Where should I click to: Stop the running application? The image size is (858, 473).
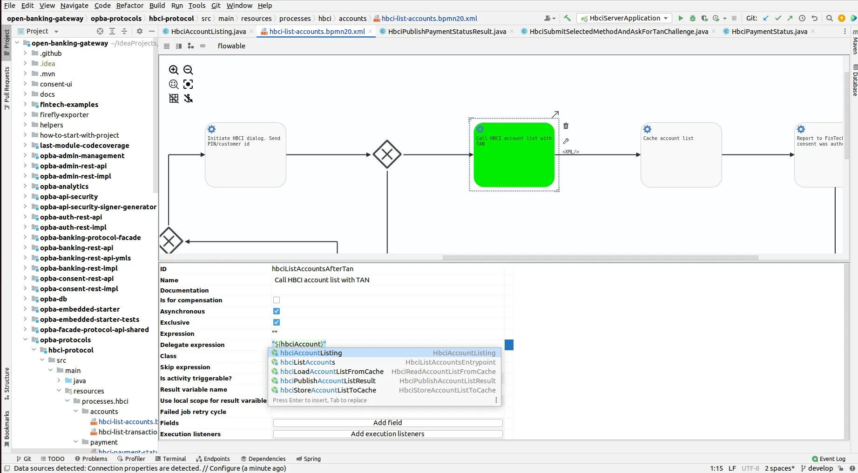(734, 18)
